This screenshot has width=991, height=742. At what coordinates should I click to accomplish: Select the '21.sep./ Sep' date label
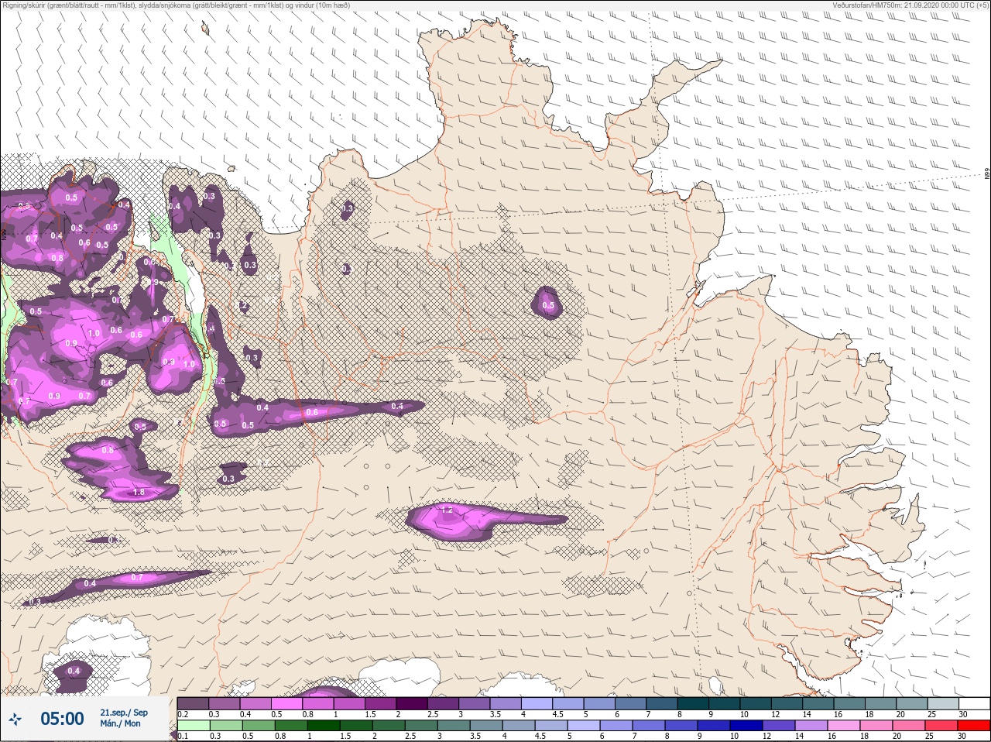click(124, 713)
